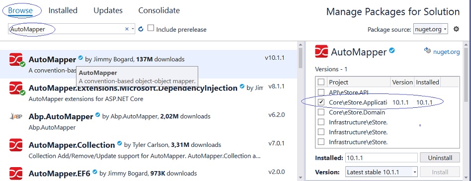The width and height of the screenshot is (471, 181).
Task: Tick the Core\eStore.Domain project checkbox
Action: [x=321, y=112]
